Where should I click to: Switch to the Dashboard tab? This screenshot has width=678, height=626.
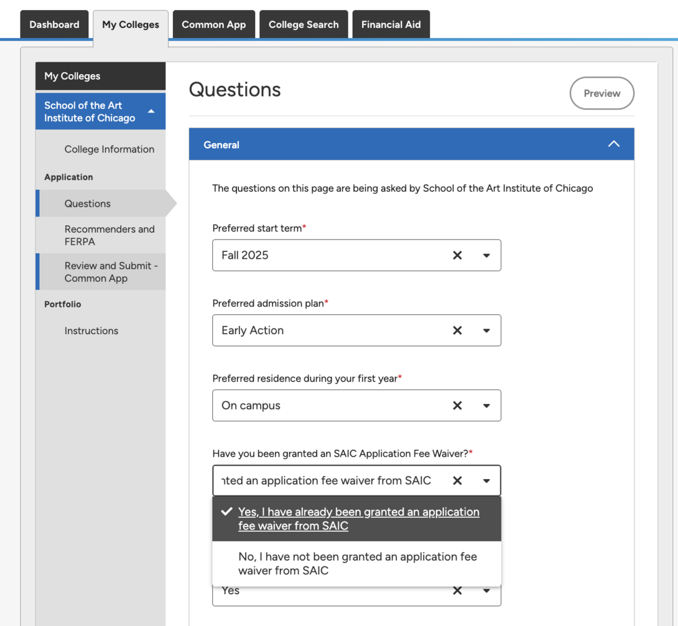pyautogui.click(x=55, y=25)
